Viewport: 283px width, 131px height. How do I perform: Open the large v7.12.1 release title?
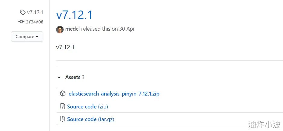[74, 15]
